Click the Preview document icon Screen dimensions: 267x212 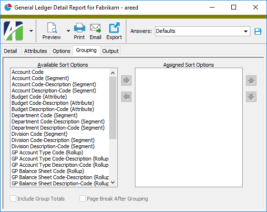52,28
